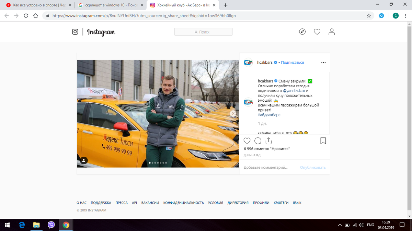Open the ПРОФИЛИ footer link
The image size is (412, 231).
tap(261, 203)
